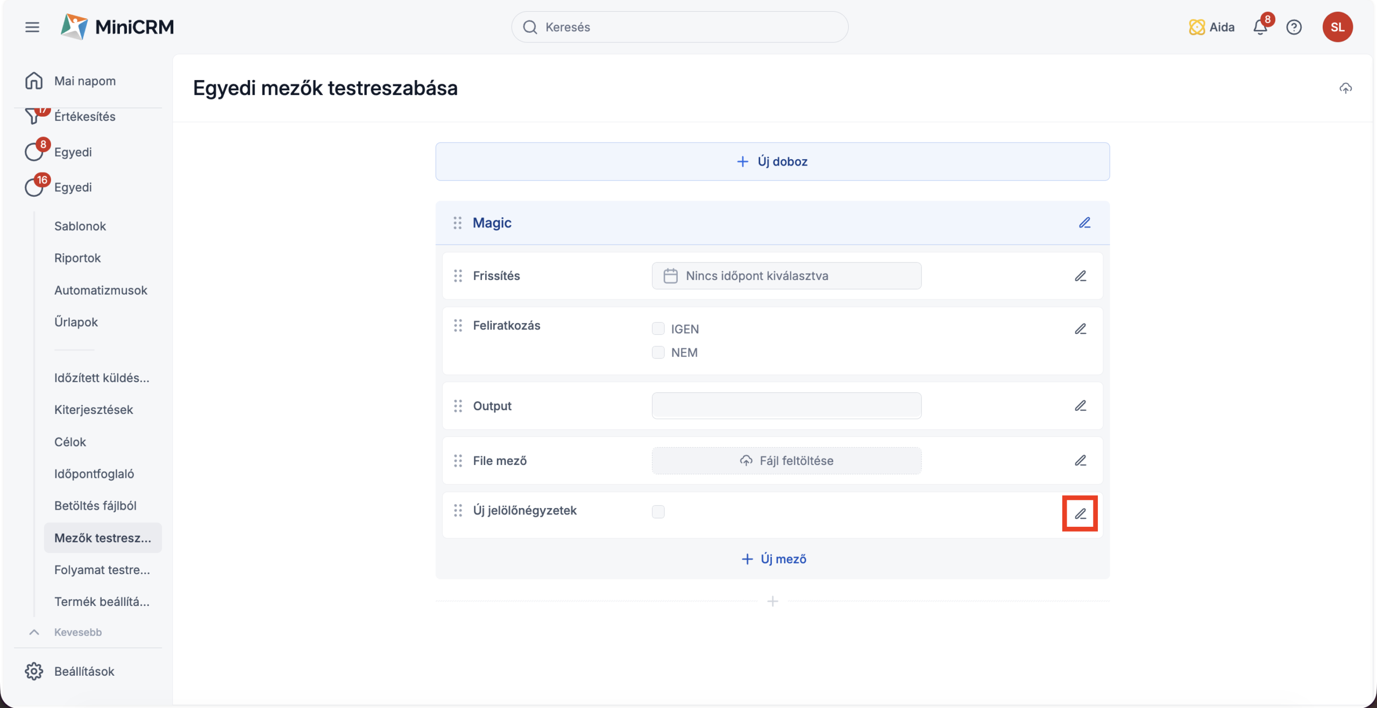Click the second Egyedi module icon with badge 16
Image resolution: width=1377 pixels, height=708 pixels.
34,187
